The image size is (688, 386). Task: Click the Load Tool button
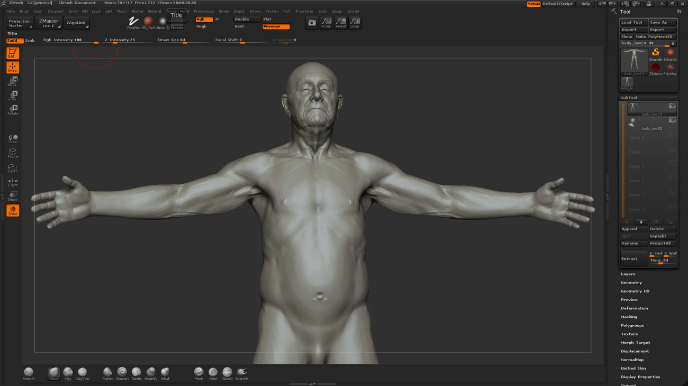pos(633,23)
